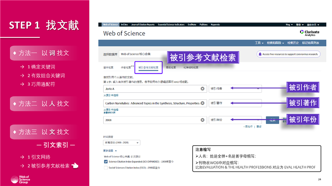Open the Ying account dropdown
The image size is (332, 186).
tap(289, 25)
